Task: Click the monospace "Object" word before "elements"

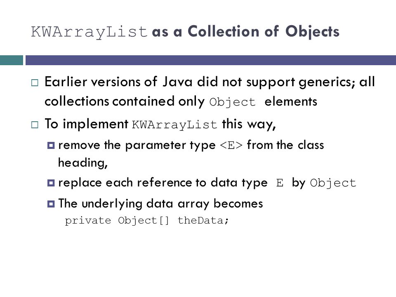Action: [232, 103]
